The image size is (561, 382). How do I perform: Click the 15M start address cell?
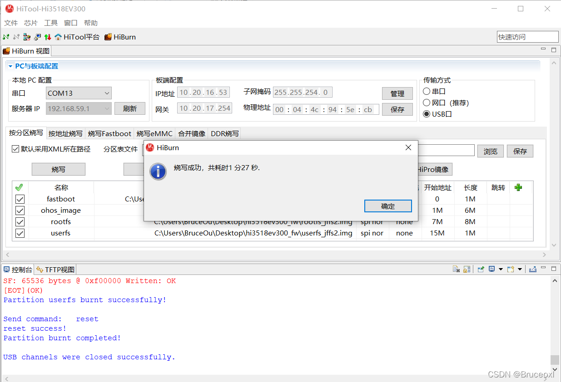pyautogui.click(x=437, y=233)
